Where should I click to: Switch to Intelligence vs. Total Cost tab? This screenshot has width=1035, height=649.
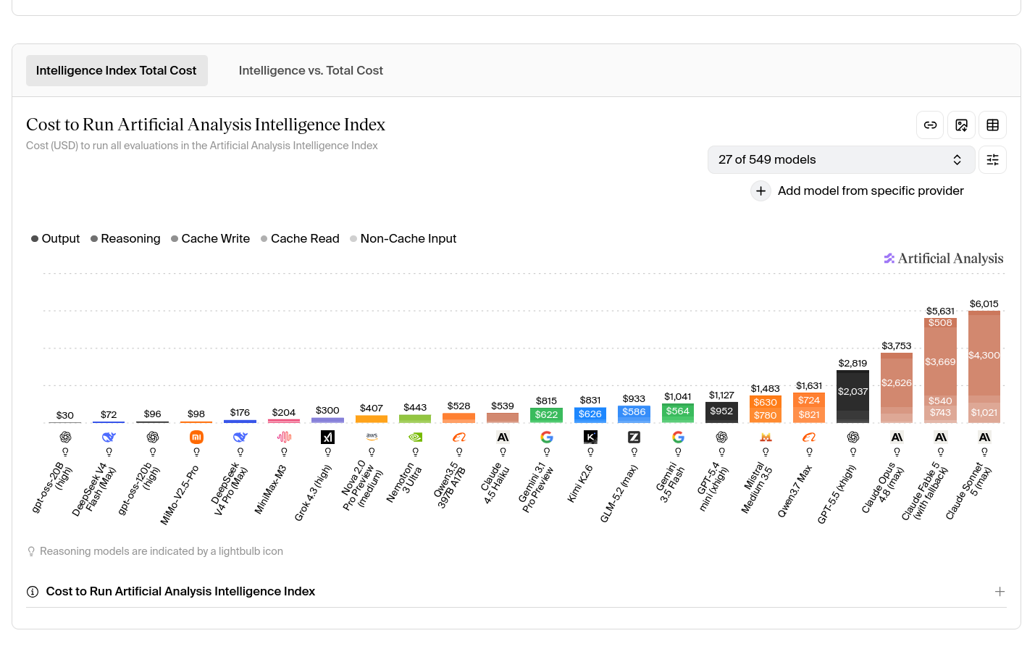[311, 71]
